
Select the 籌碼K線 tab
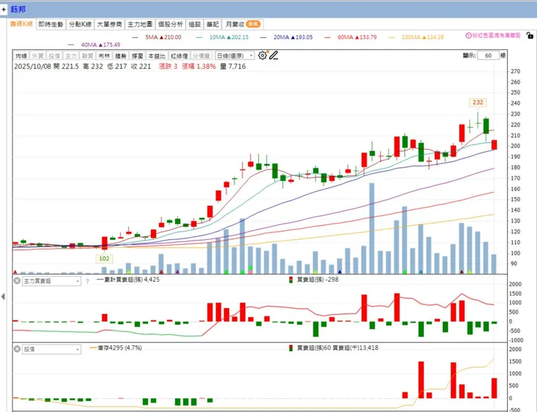(x=21, y=24)
